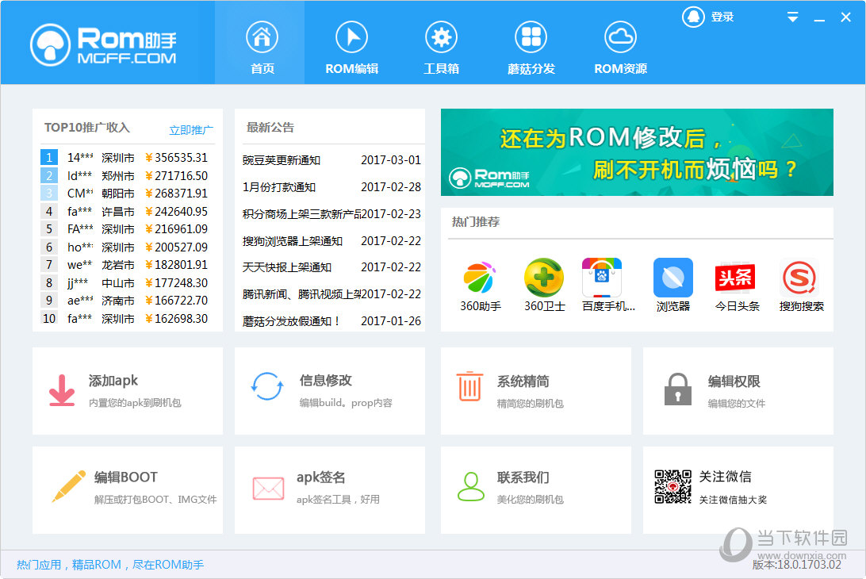This screenshot has height=579, width=866.
Task: Open the 积分商场上架三款新产品 announcement
Action: [x=331, y=214]
